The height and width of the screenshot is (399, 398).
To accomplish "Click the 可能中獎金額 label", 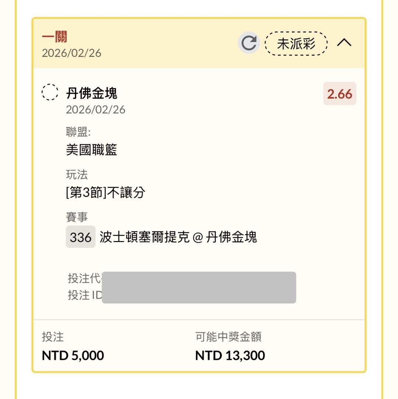I will coord(228,337).
